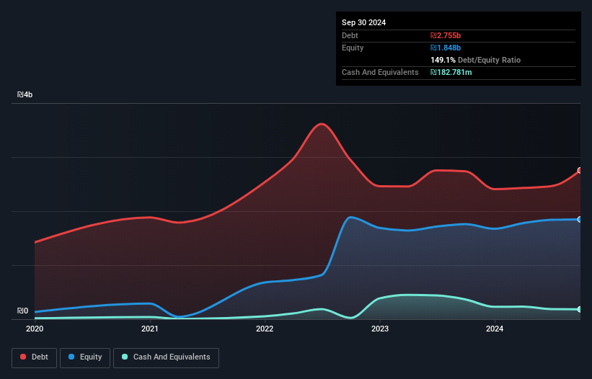Click the red Debt endpoint marker

pos(580,171)
